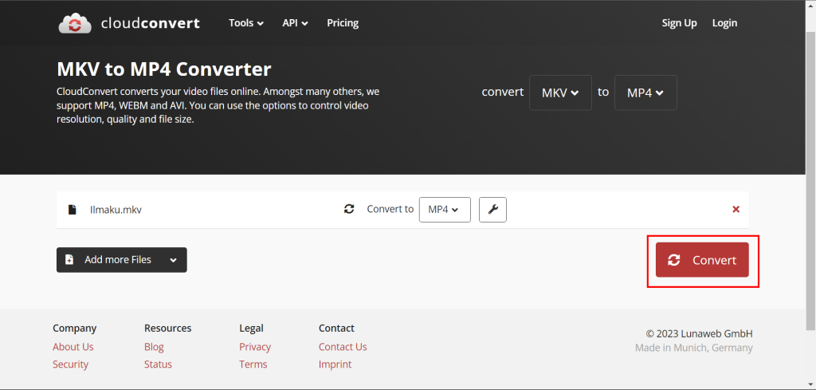Viewport: 816px width, 390px height.
Task: Click the refresh arrows next to Convert to
Action: (x=349, y=209)
